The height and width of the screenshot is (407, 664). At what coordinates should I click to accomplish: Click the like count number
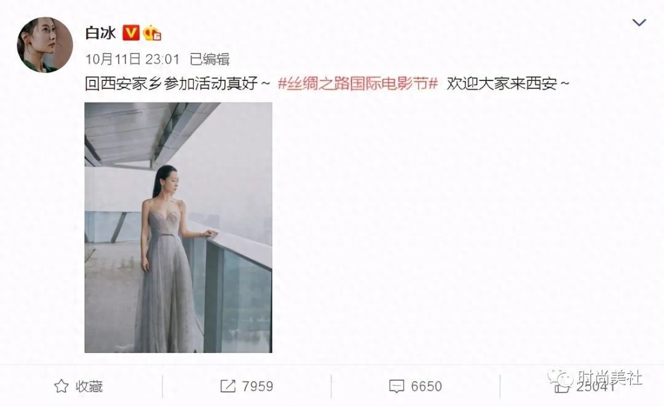pos(595,386)
